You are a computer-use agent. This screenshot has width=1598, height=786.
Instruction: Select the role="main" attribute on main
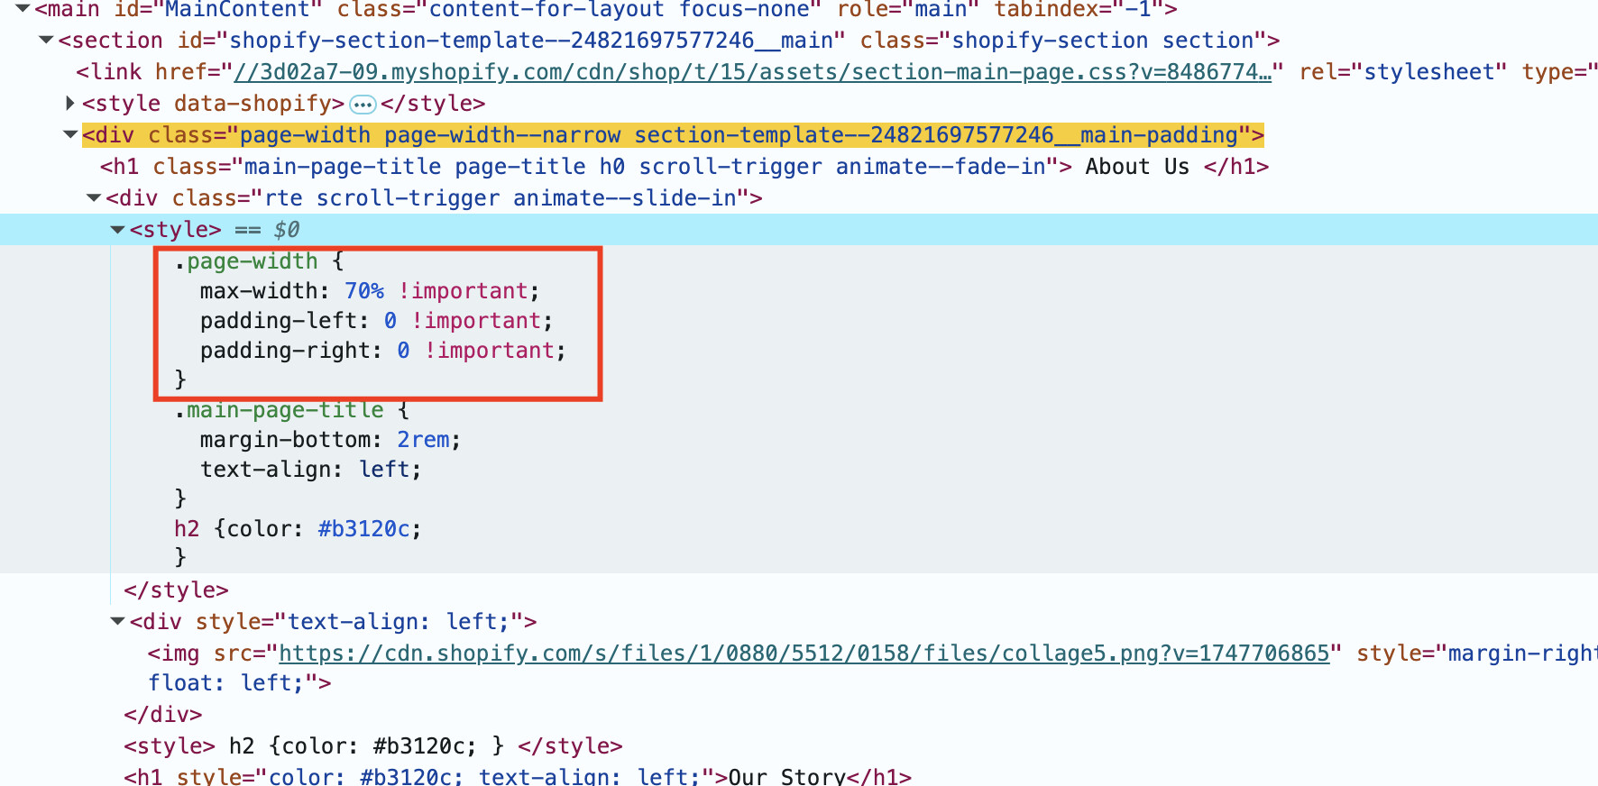pos(907,10)
